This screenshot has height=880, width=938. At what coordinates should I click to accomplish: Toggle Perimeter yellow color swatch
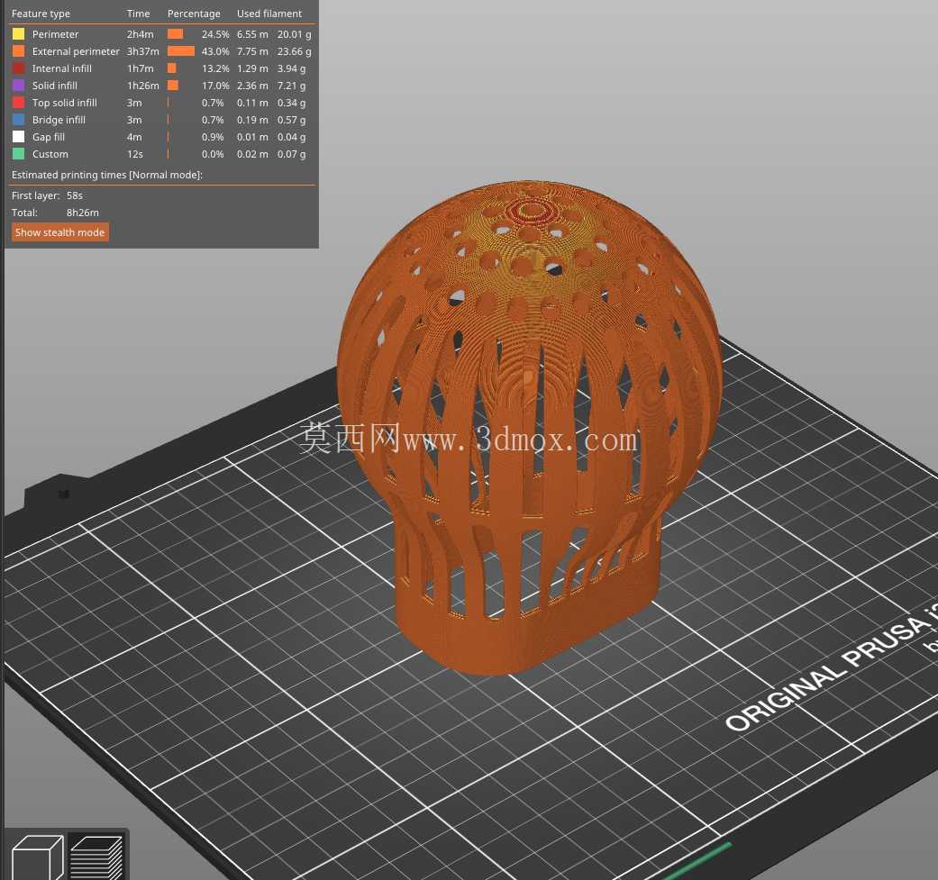19,34
